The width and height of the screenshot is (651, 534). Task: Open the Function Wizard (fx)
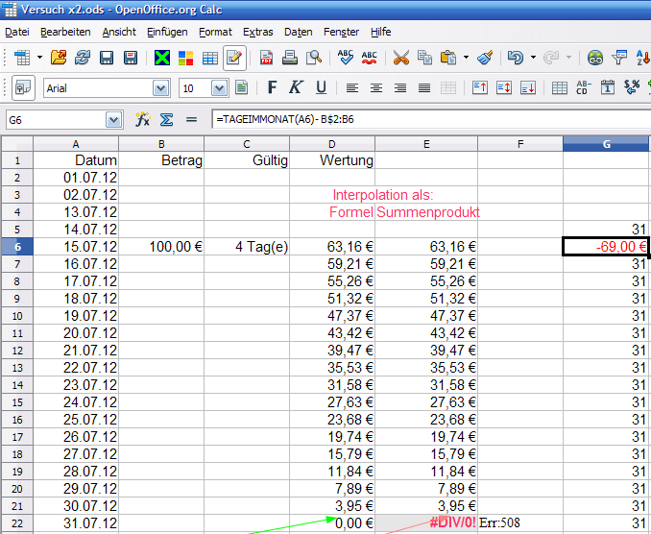coord(142,120)
